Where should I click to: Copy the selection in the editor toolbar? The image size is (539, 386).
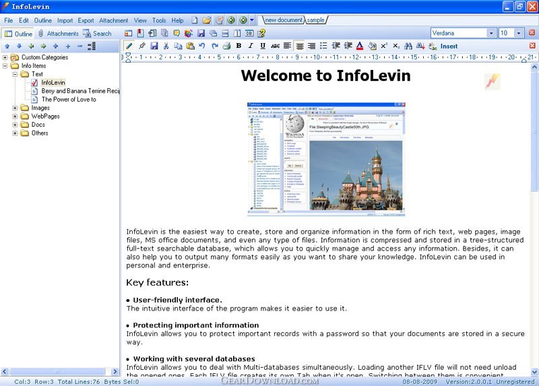tap(178, 46)
